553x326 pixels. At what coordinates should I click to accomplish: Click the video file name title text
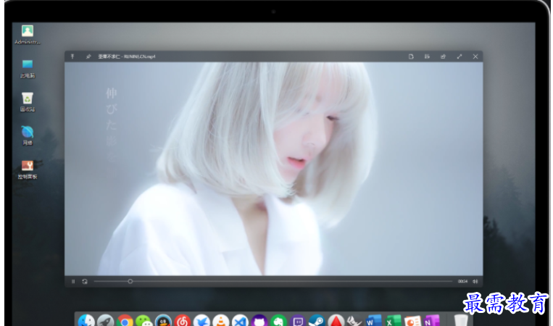click(x=127, y=57)
